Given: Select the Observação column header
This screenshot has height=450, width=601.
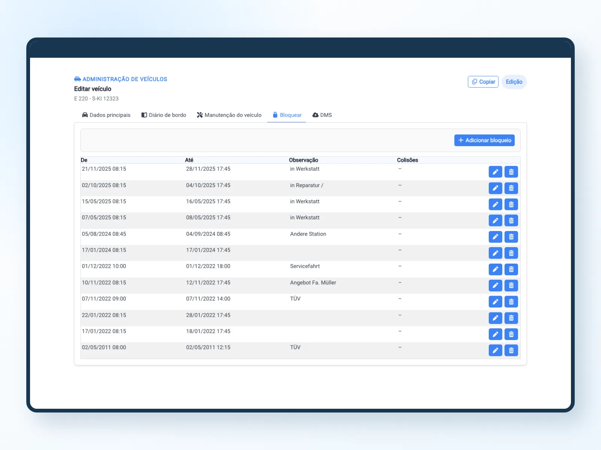Looking at the screenshot, I should point(304,160).
